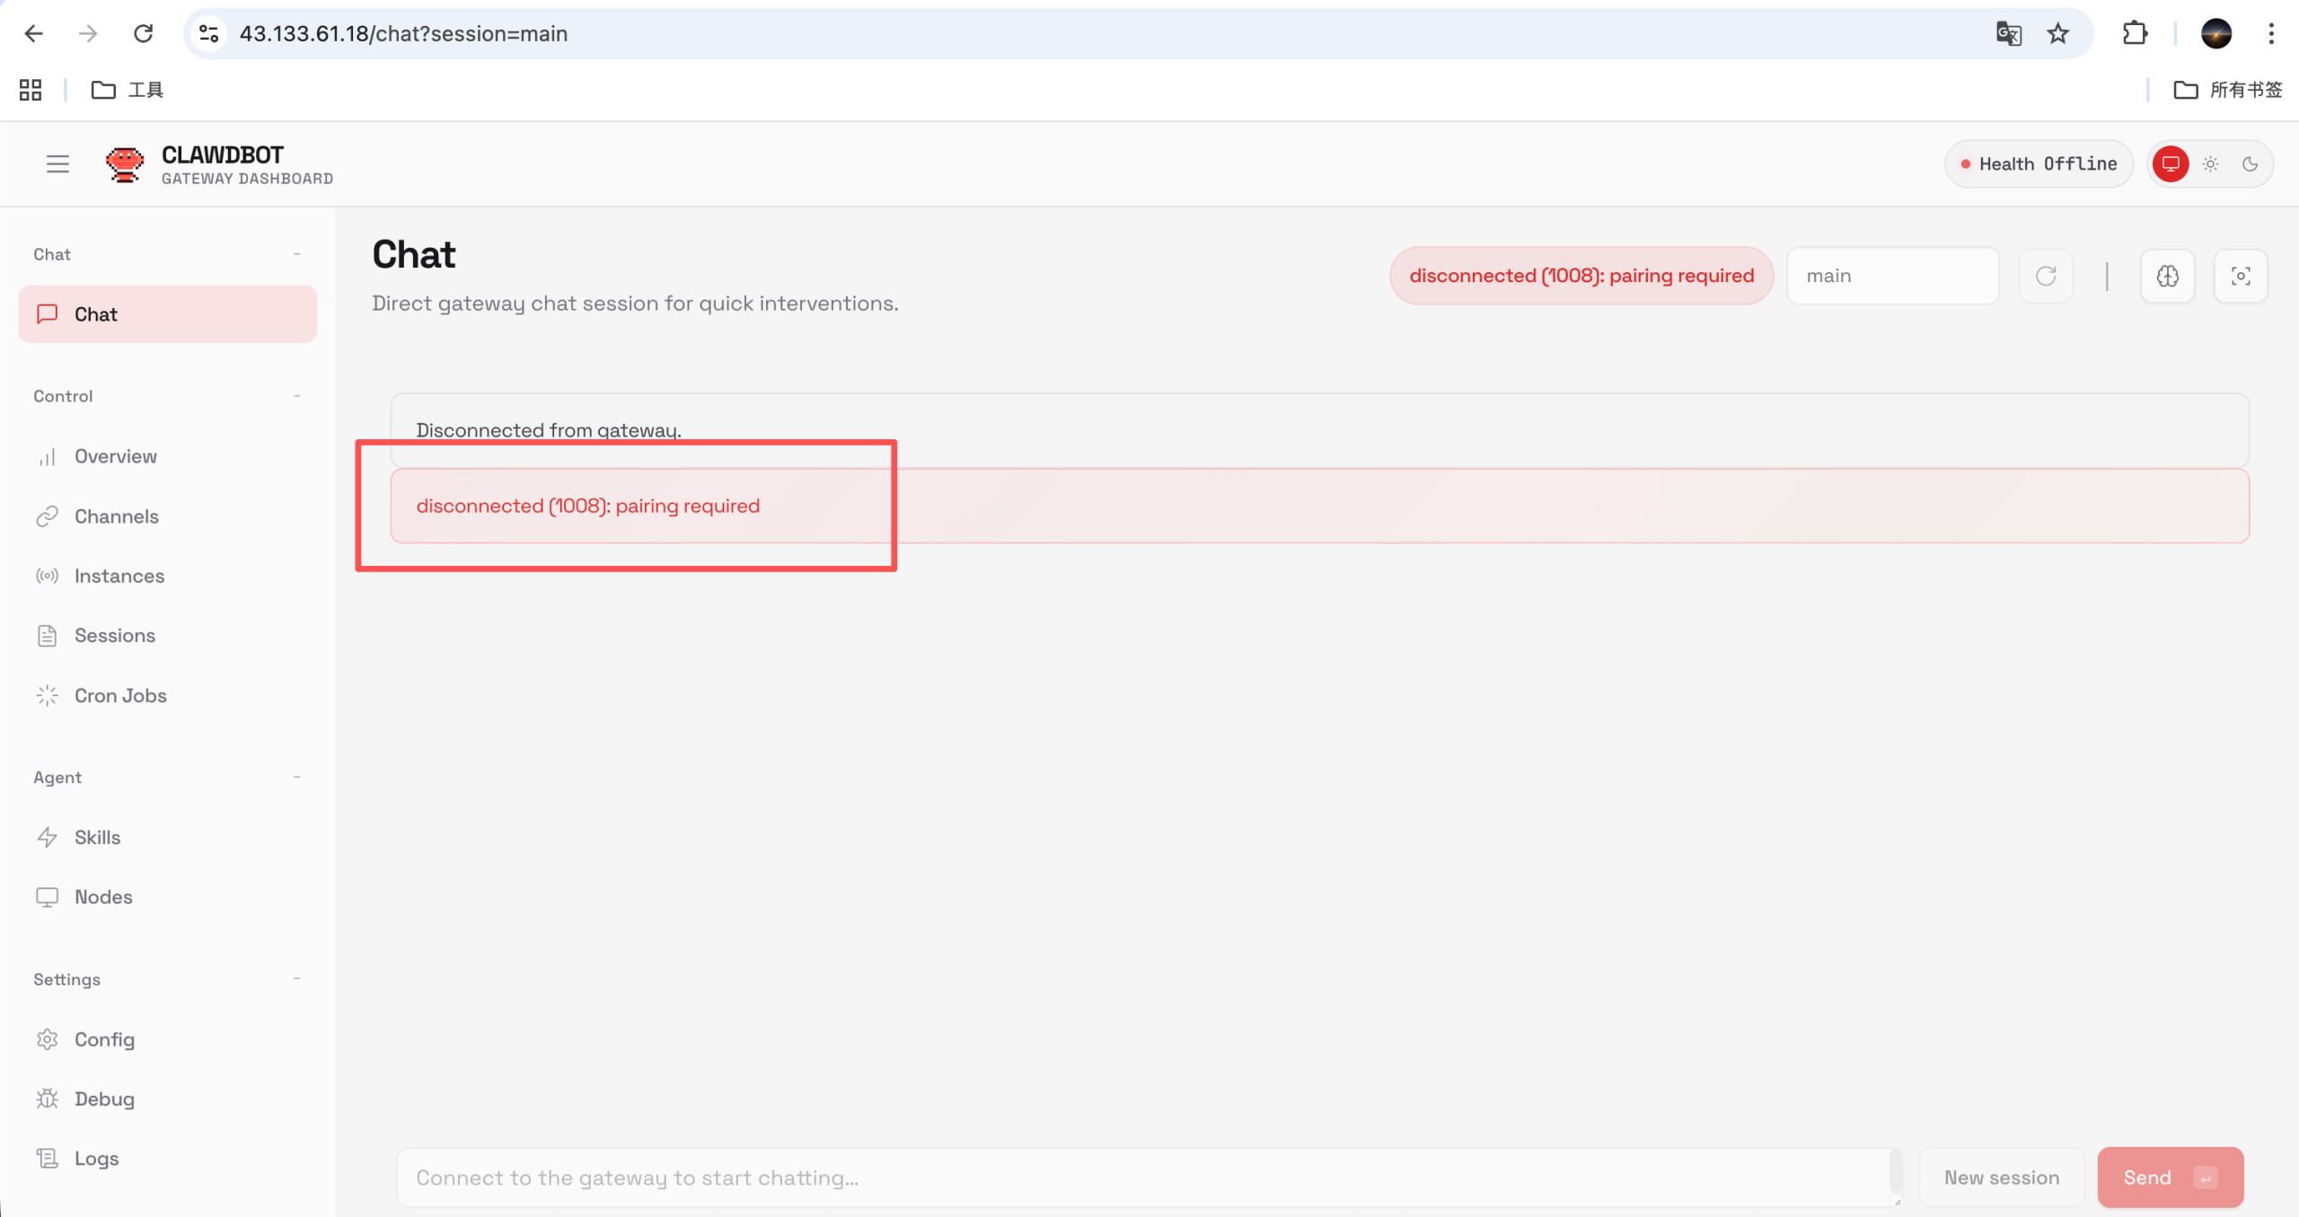The image size is (2299, 1217).
Task: Bookmark page with star icon
Action: pyautogui.click(x=2057, y=34)
